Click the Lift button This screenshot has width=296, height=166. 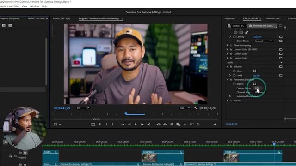pyautogui.click(x=159, y=124)
